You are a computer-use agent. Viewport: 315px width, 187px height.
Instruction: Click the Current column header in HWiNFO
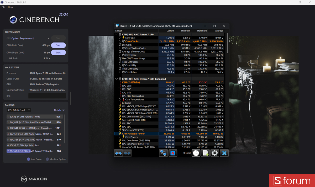pos(167,31)
